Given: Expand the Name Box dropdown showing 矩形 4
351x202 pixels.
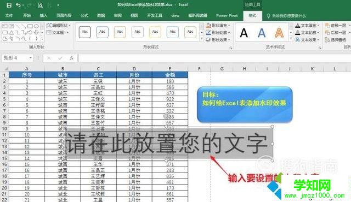Looking at the screenshot, I should click(x=30, y=58).
